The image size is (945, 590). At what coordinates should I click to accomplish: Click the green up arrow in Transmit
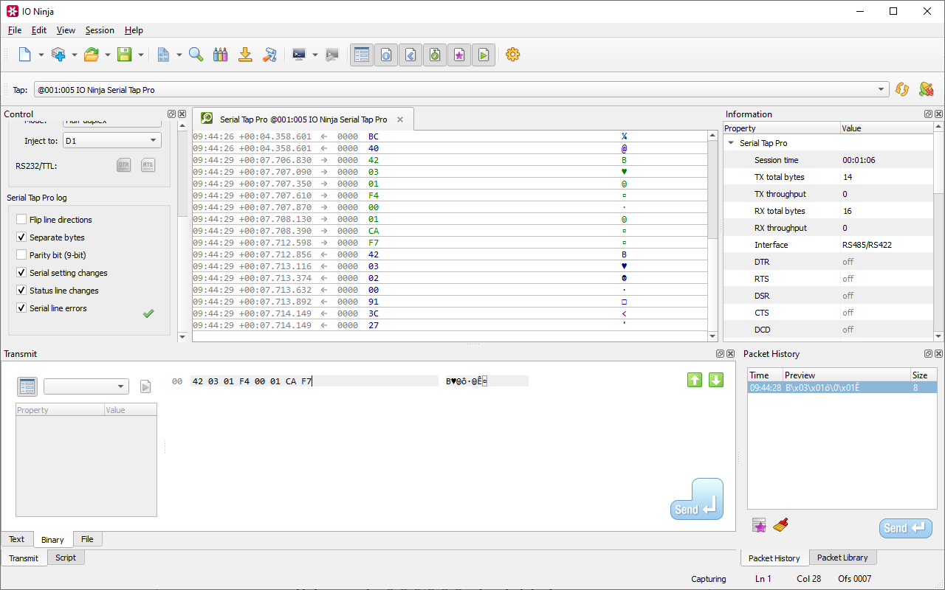[x=695, y=380]
